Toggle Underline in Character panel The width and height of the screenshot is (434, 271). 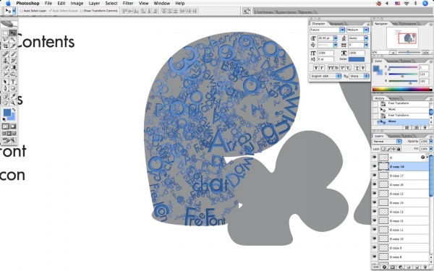tap(357, 68)
